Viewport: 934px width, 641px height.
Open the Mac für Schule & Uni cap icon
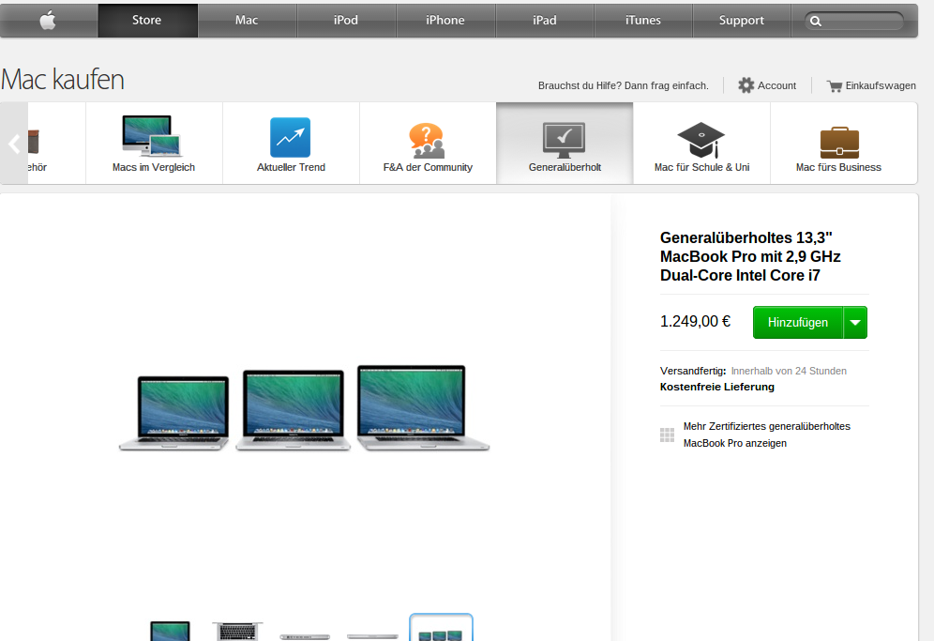pos(701,140)
